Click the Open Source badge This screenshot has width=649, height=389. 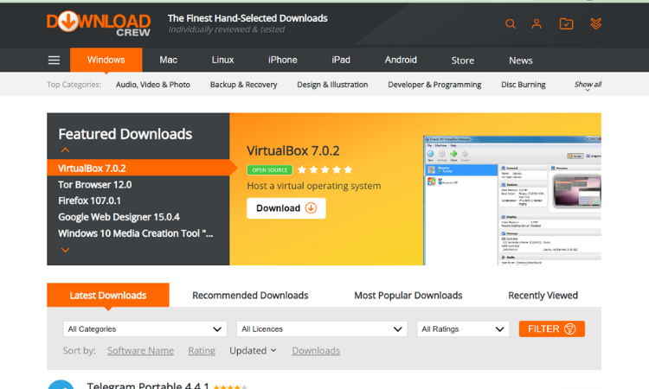pos(269,170)
